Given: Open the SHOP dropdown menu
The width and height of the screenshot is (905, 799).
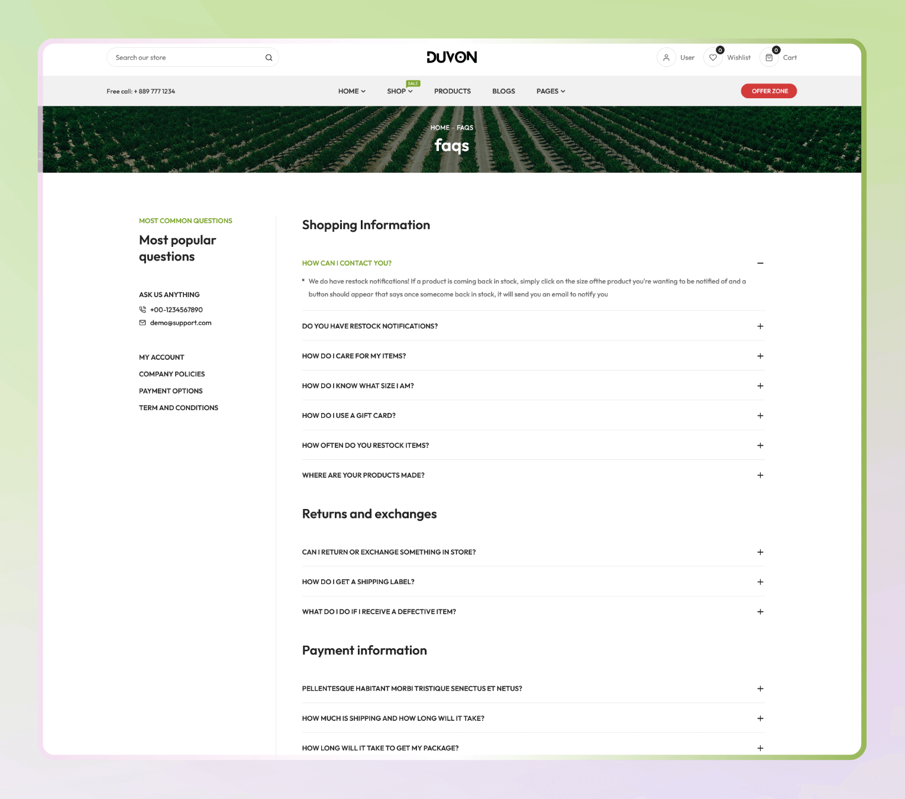Looking at the screenshot, I should 400,91.
